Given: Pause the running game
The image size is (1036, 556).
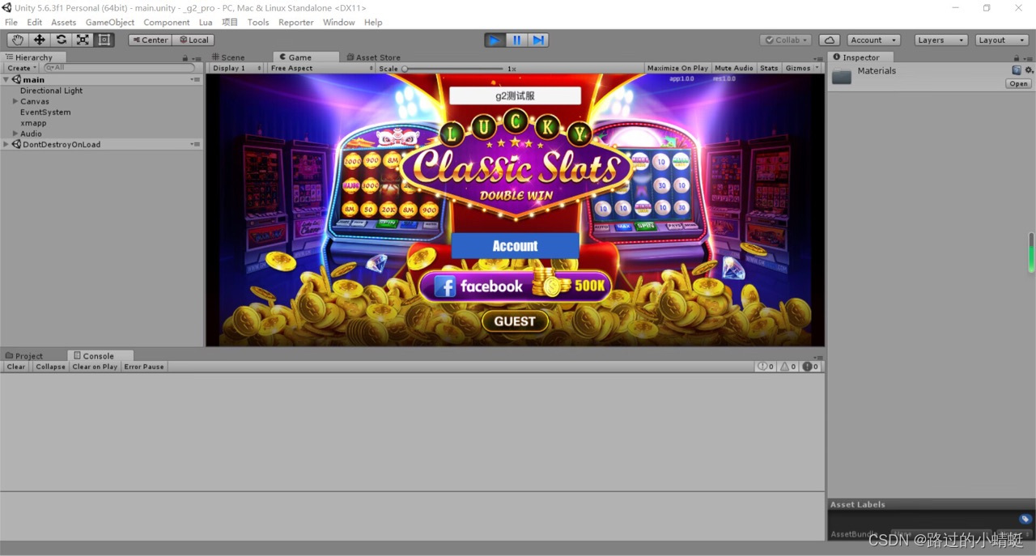Looking at the screenshot, I should pyautogui.click(x=516, y=40).
